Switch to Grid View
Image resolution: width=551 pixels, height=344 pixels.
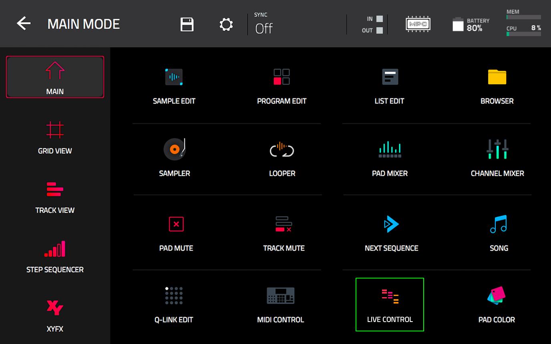tap(55, 137)
